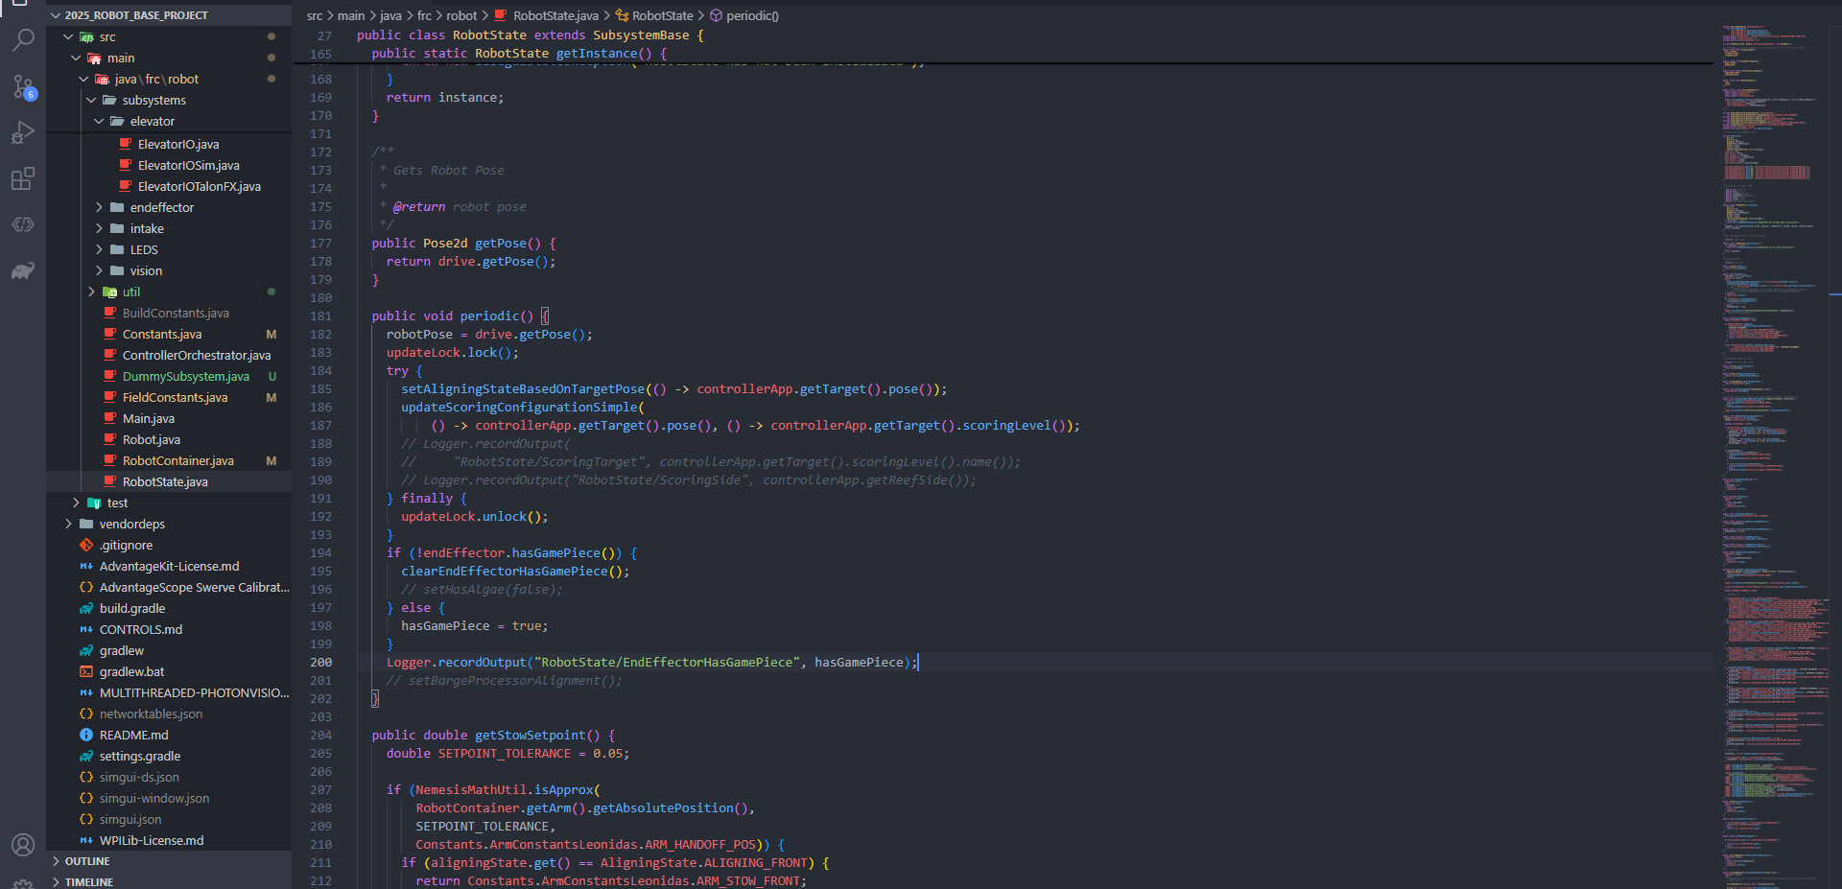Click the RobotState.java breadcrumb
Viewport: 1842px width, 889px height.
[555, 16]
